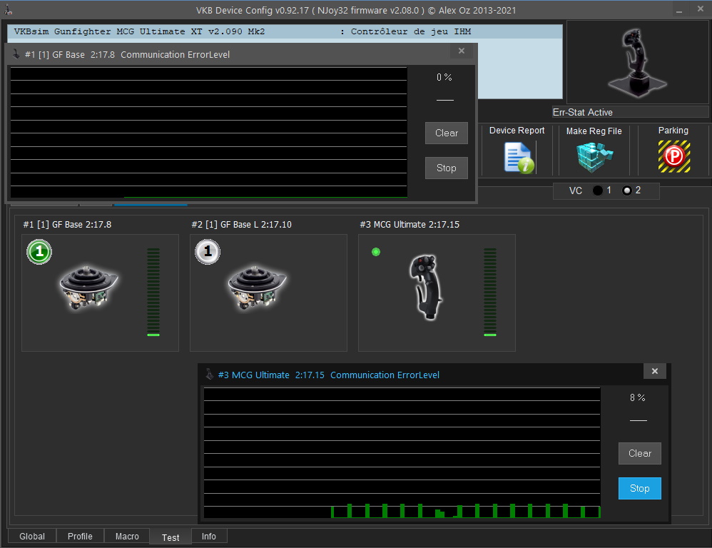Click the Parking label
The height and width of the screenshot is (548, 712).
tap(673, 131)
